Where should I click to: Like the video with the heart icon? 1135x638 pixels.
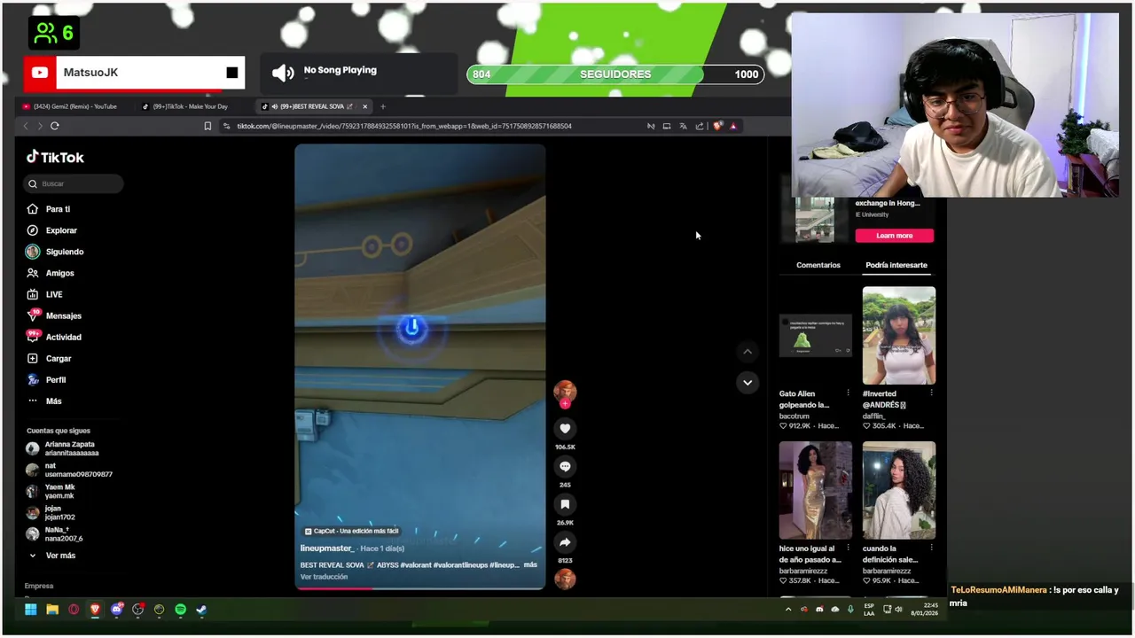click(565, 429)
